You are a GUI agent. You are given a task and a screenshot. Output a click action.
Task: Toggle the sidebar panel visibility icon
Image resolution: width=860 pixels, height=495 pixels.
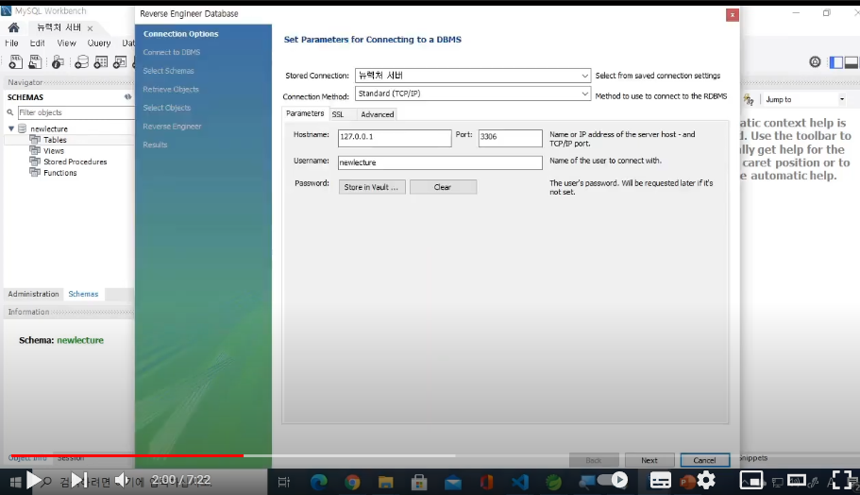click(835, 62)
